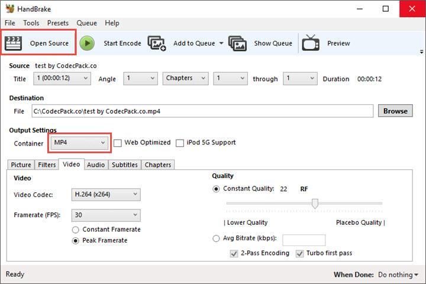
Task: Click the Browse button
Action: tap(395, 111)
